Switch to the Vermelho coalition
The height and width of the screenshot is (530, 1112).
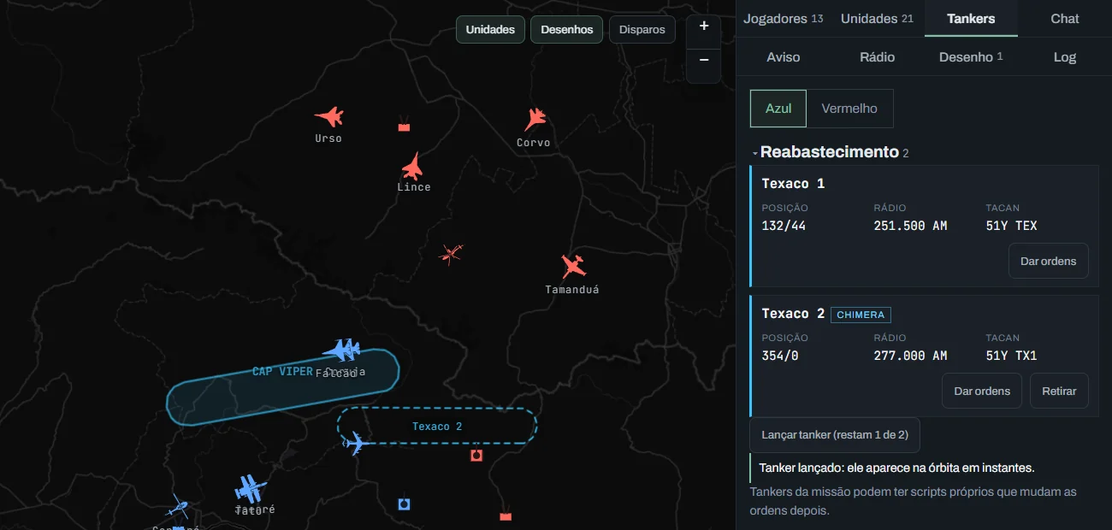coord(849,109)
